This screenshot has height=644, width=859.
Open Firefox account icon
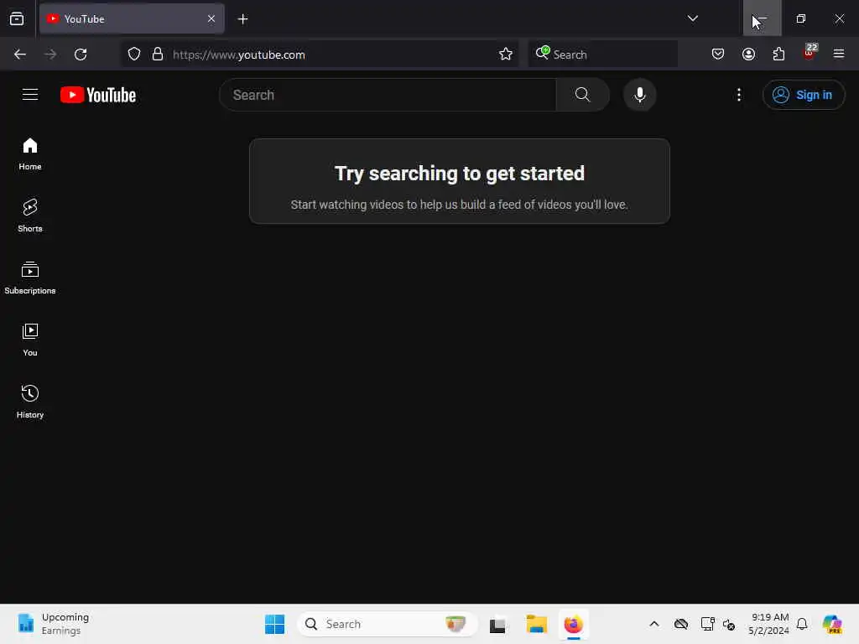748,54
